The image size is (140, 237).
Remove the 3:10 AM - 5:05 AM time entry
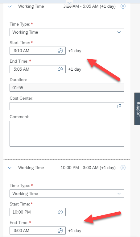click(123, 6)
